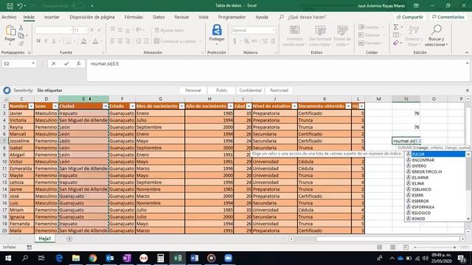Switch to the Programador tab
Image resolution: width=472 pixels, height=265 pixels.
232,17
